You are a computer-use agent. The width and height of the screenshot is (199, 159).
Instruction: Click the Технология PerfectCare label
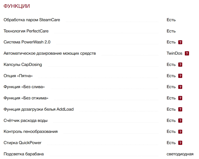click(26, 31)
